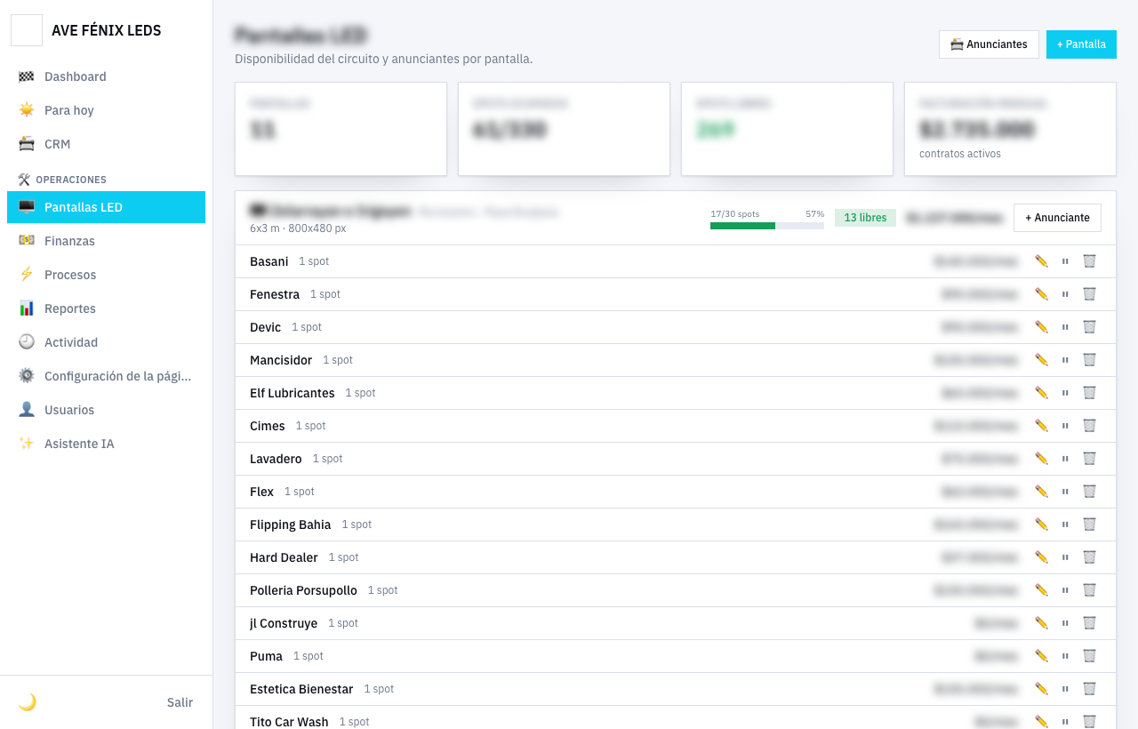This screenshot has height=729, width=1138.
Task: Pause the Lavadero spot
Action: click(x=1065, y=459)
